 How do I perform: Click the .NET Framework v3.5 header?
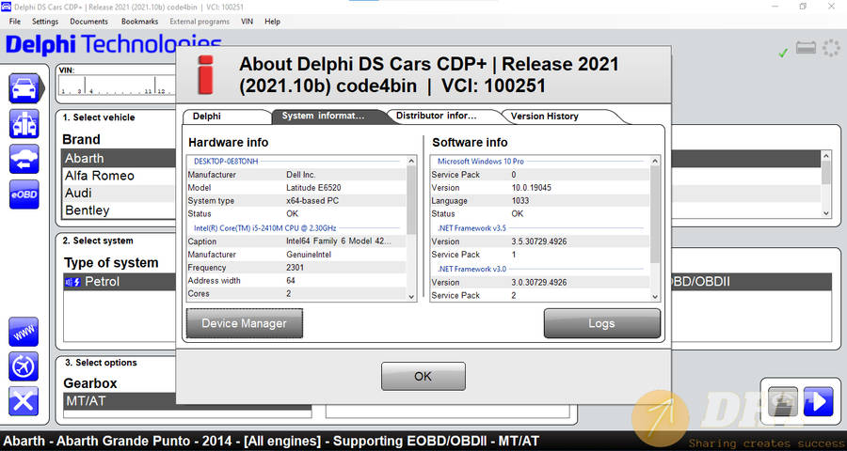471,228
